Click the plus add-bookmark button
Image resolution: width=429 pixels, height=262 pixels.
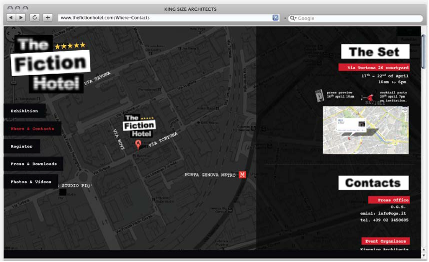pos(47,18)
